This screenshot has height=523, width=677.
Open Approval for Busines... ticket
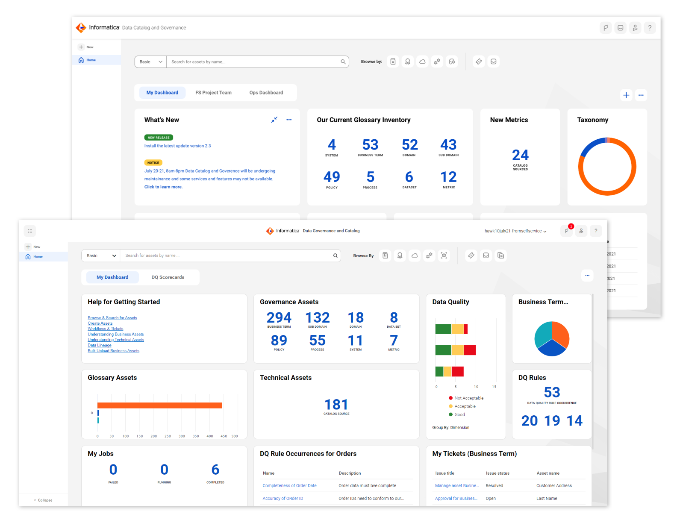tap(456, 498)
